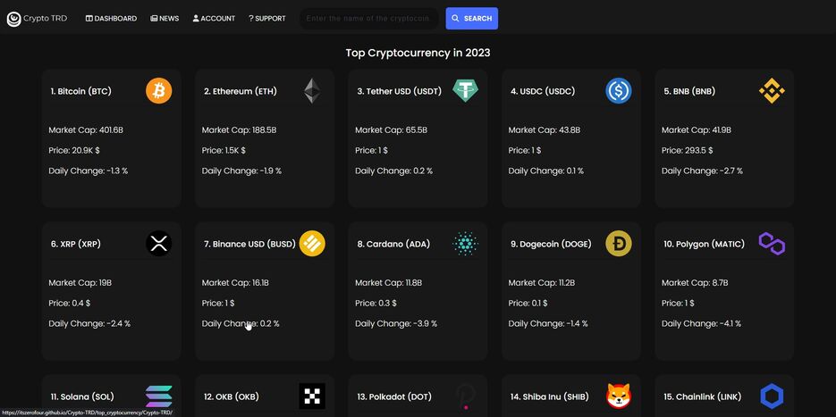
Task: Click the Polkadot logo icon
Action: [x=466, y=396]
